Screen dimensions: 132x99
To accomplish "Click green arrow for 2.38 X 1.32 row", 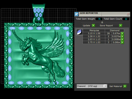I will coord(122,36).
